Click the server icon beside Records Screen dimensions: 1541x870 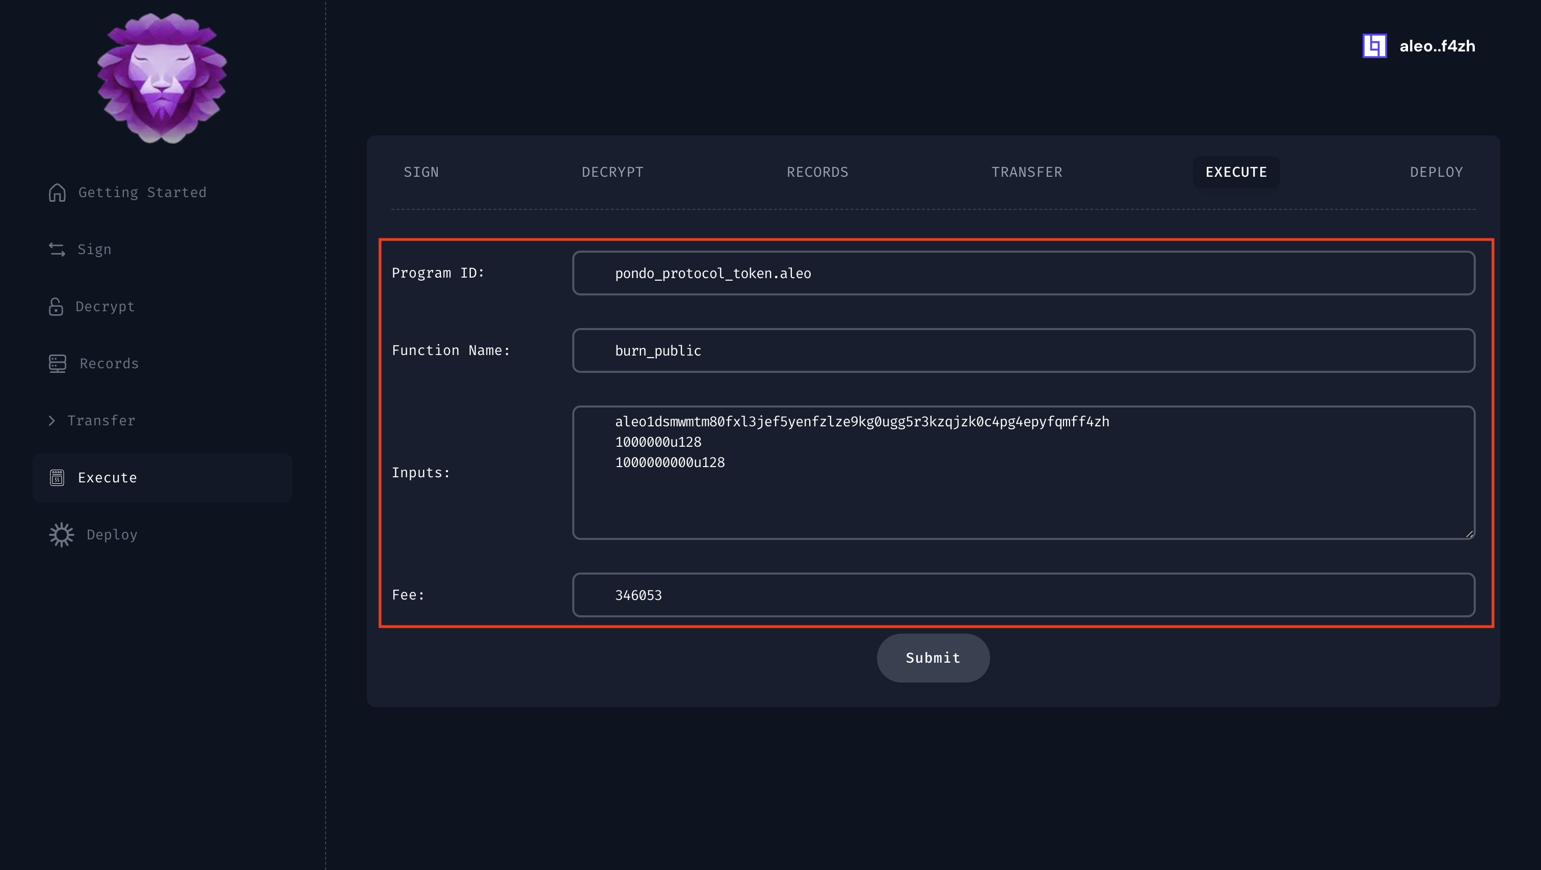tap(58, 364)
